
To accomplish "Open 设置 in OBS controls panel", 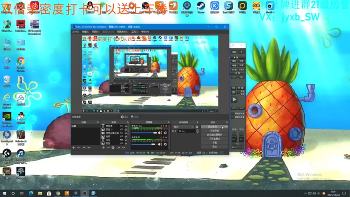I will (214, 143).
